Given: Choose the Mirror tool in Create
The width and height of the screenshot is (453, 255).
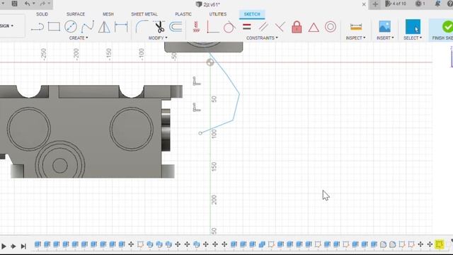Looking at the screenshot, I should (x=104, y=27).
